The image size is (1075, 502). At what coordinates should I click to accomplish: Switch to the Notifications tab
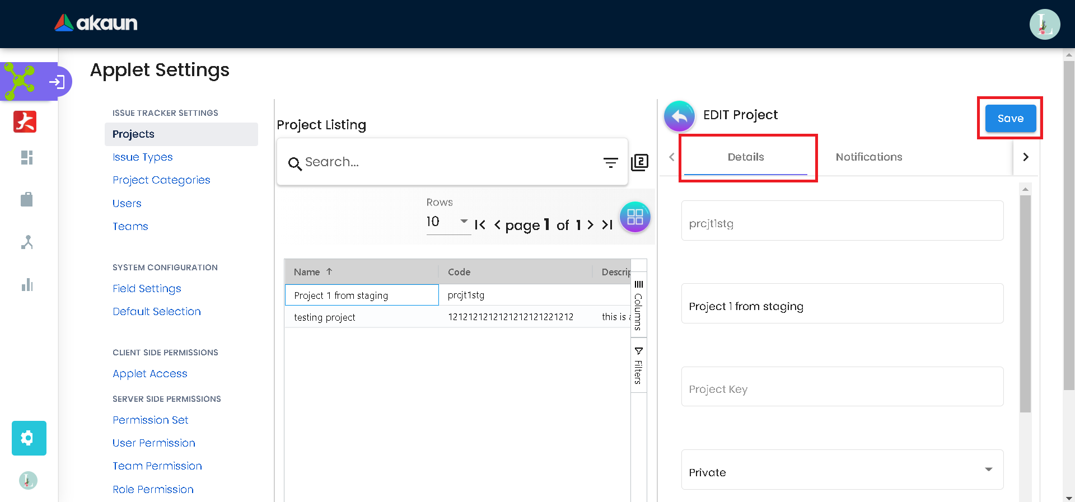[x=868, y=157]
